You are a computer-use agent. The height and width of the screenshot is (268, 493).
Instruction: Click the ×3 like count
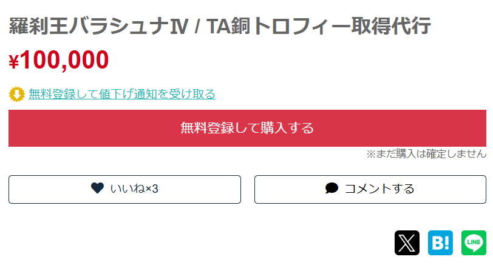pyautogui.click(x=152, y=189)
